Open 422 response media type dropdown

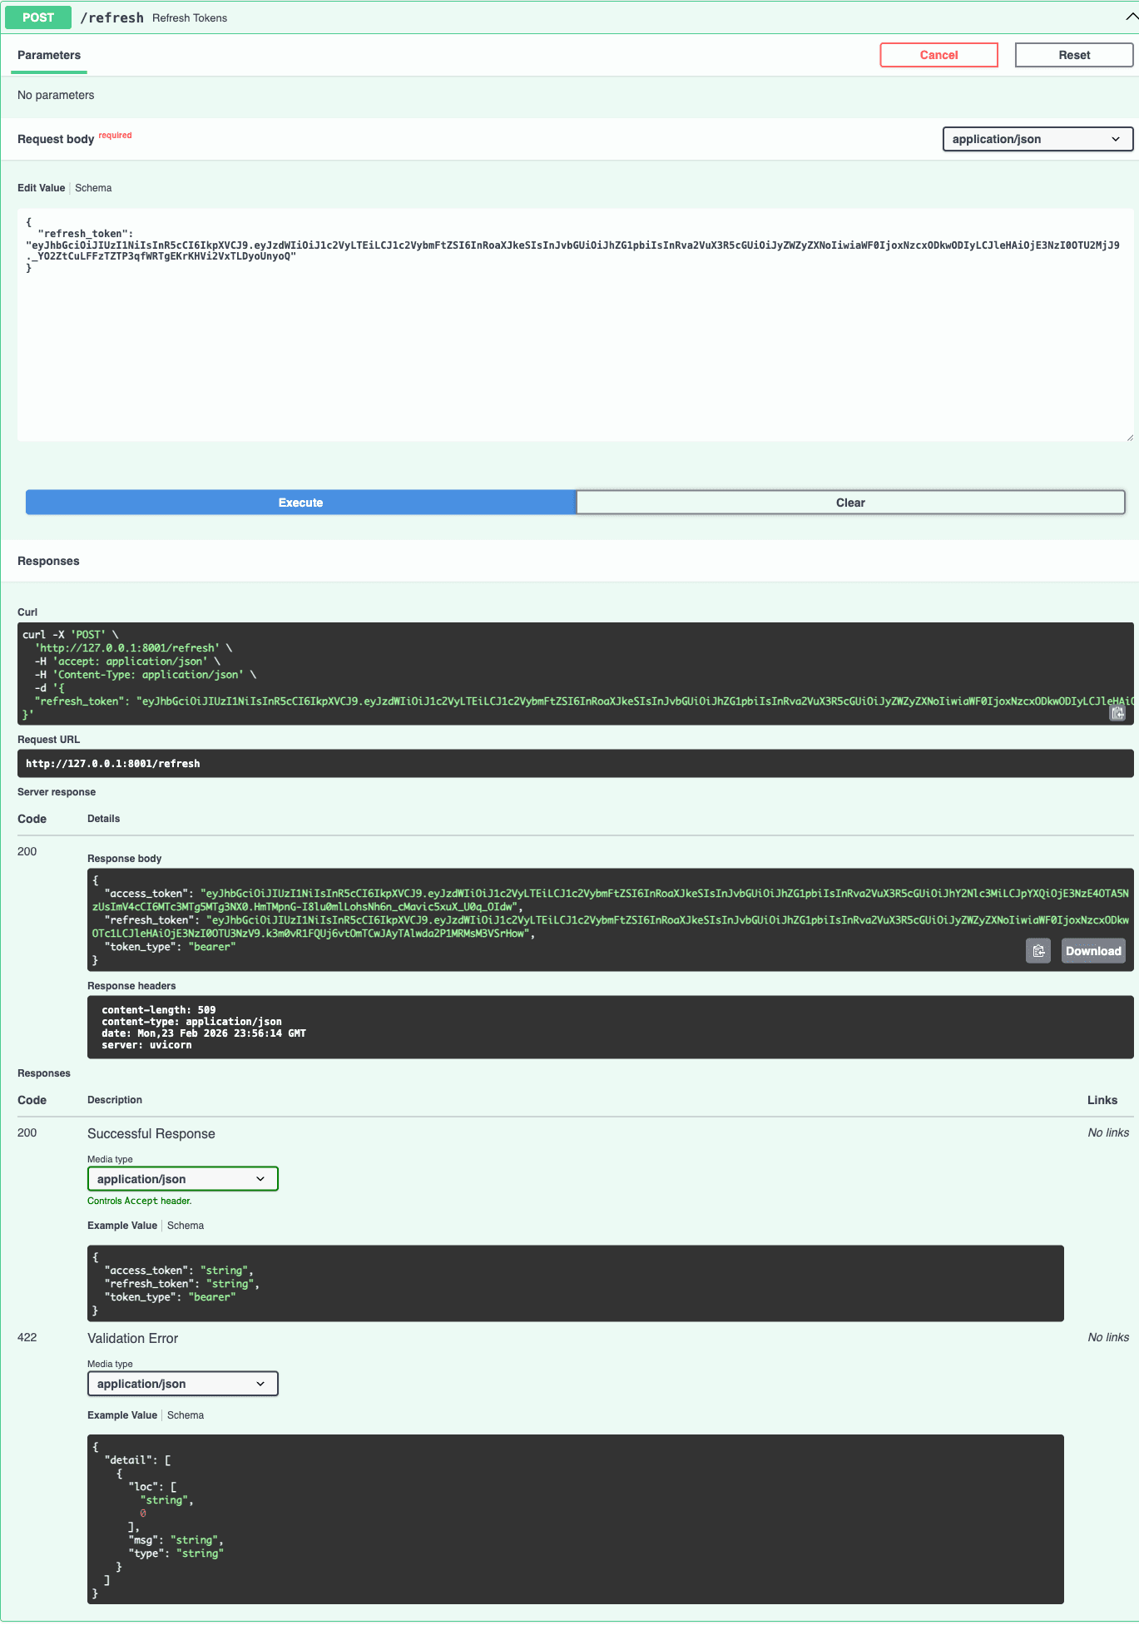click(x=182, y=1384)
